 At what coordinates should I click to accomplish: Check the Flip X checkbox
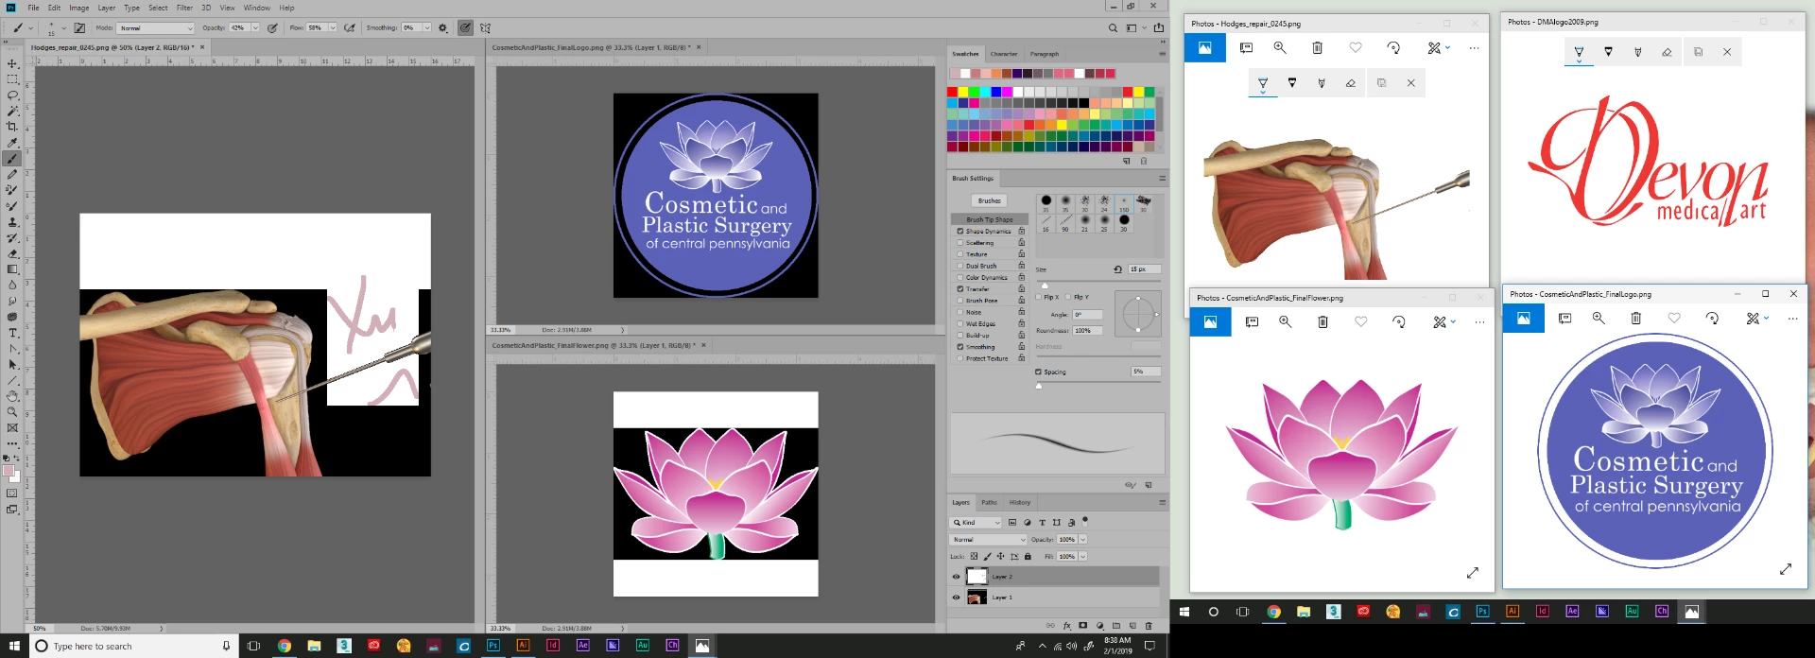[1039, 297]
